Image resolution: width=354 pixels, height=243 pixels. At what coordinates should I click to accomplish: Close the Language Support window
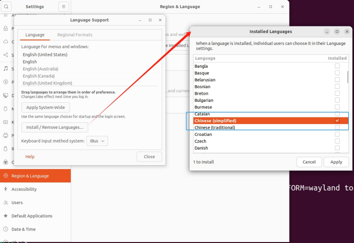160,20
